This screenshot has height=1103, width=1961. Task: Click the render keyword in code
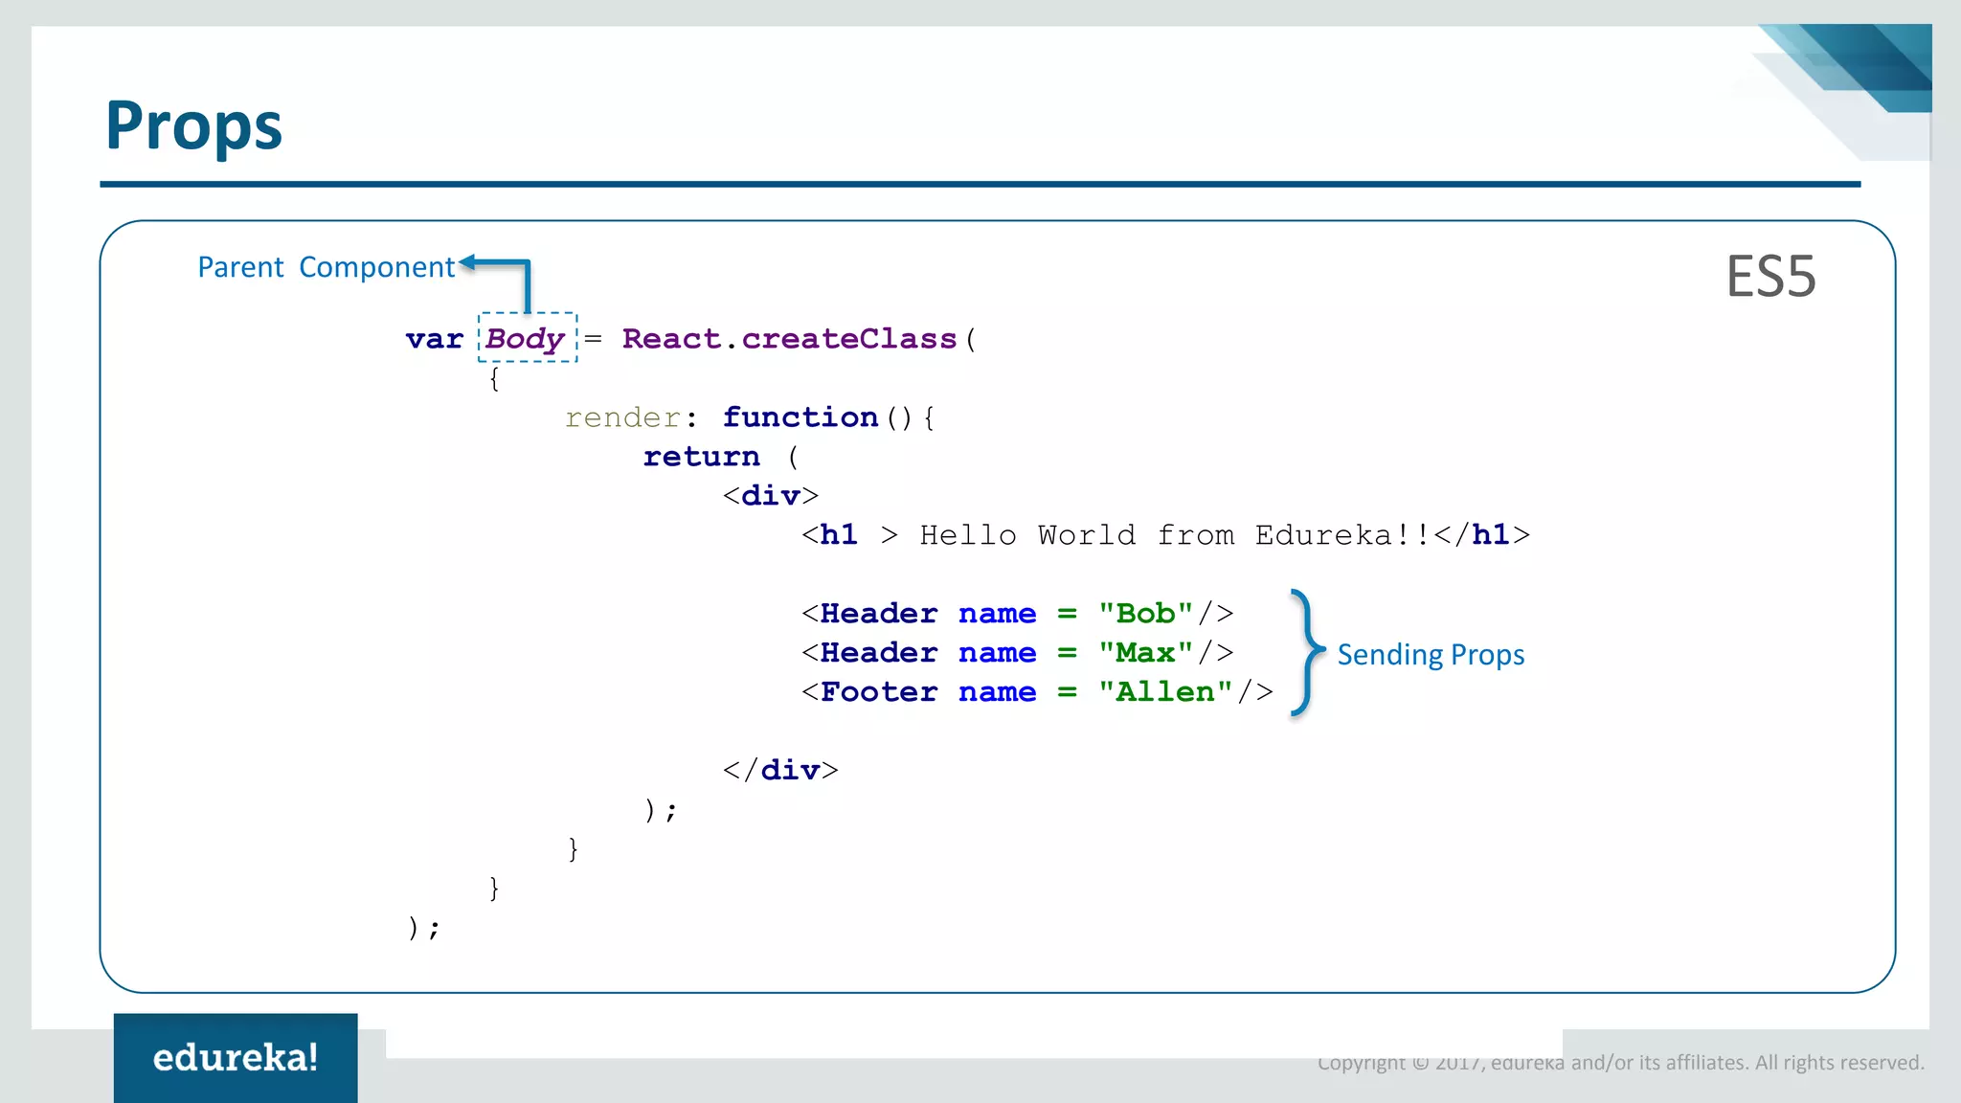[622, 418]
